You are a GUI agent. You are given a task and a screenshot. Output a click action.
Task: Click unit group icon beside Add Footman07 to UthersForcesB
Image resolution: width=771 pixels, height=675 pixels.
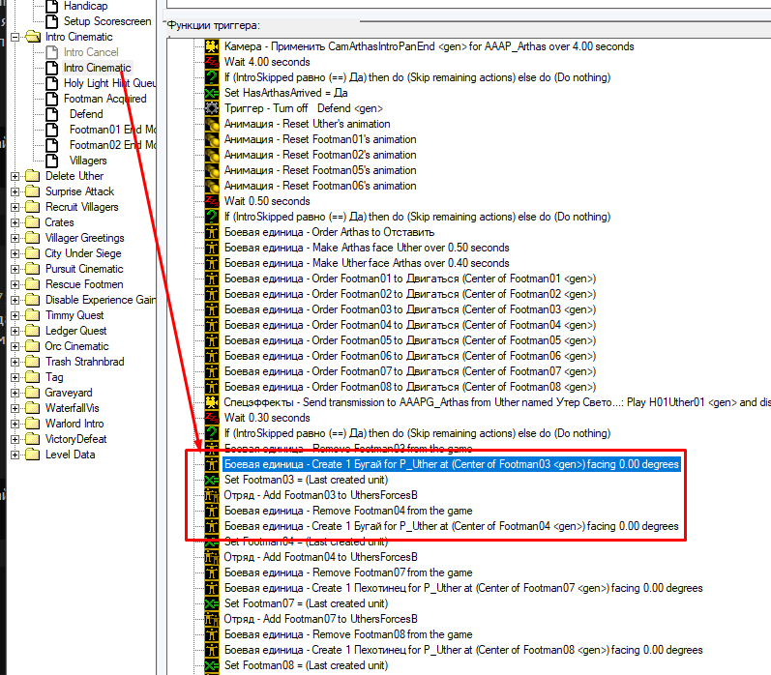point(212,619)
